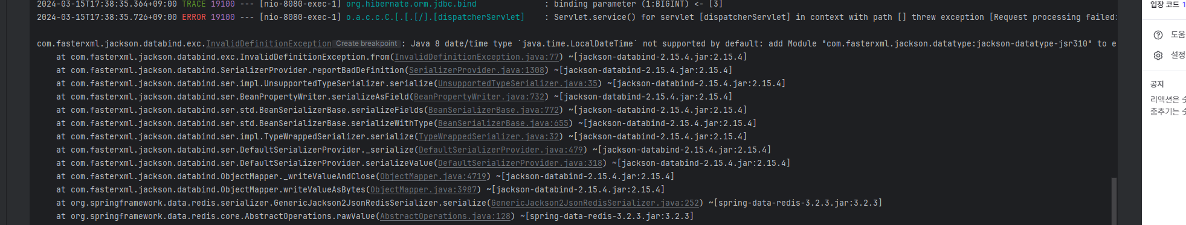Screen dimensions: 1186x225
Task: Open DefaultSerializerProvider.java:318 link
Action: (x=520, y=163)
